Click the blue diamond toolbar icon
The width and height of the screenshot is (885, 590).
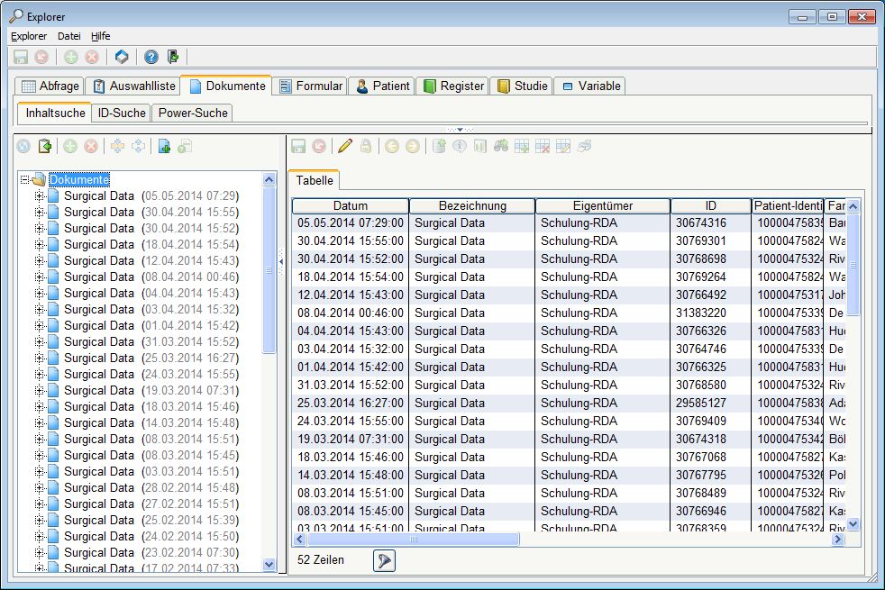tap(122, 57)
